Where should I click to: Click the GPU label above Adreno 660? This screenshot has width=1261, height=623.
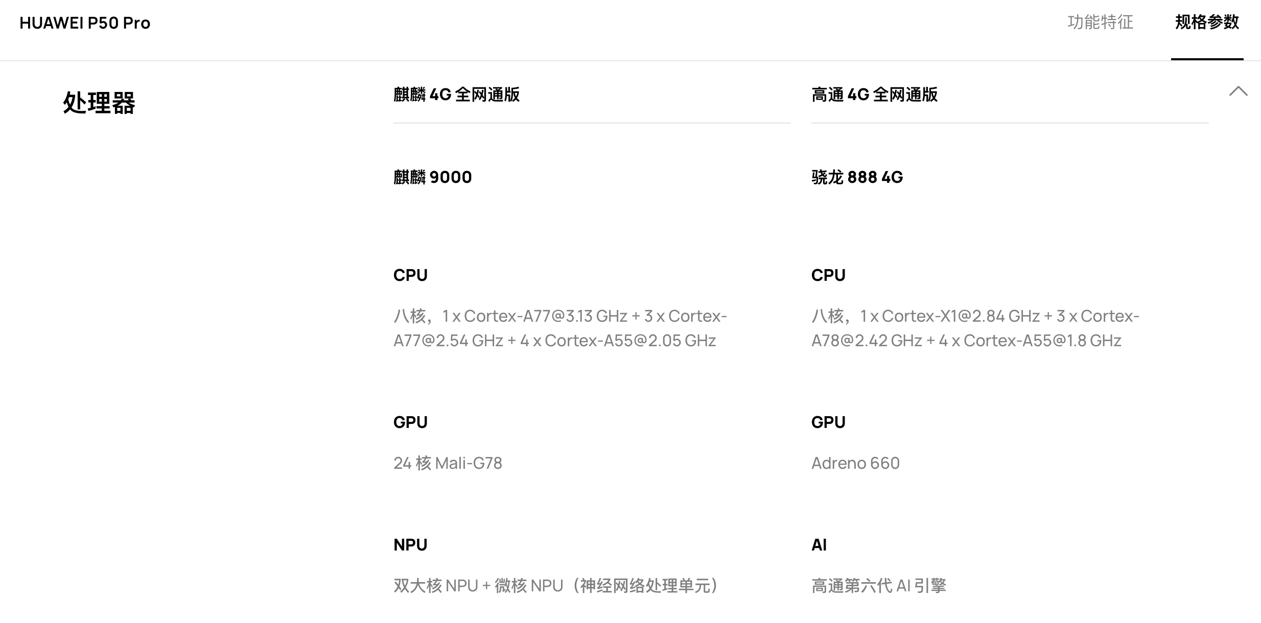[828, 422]
